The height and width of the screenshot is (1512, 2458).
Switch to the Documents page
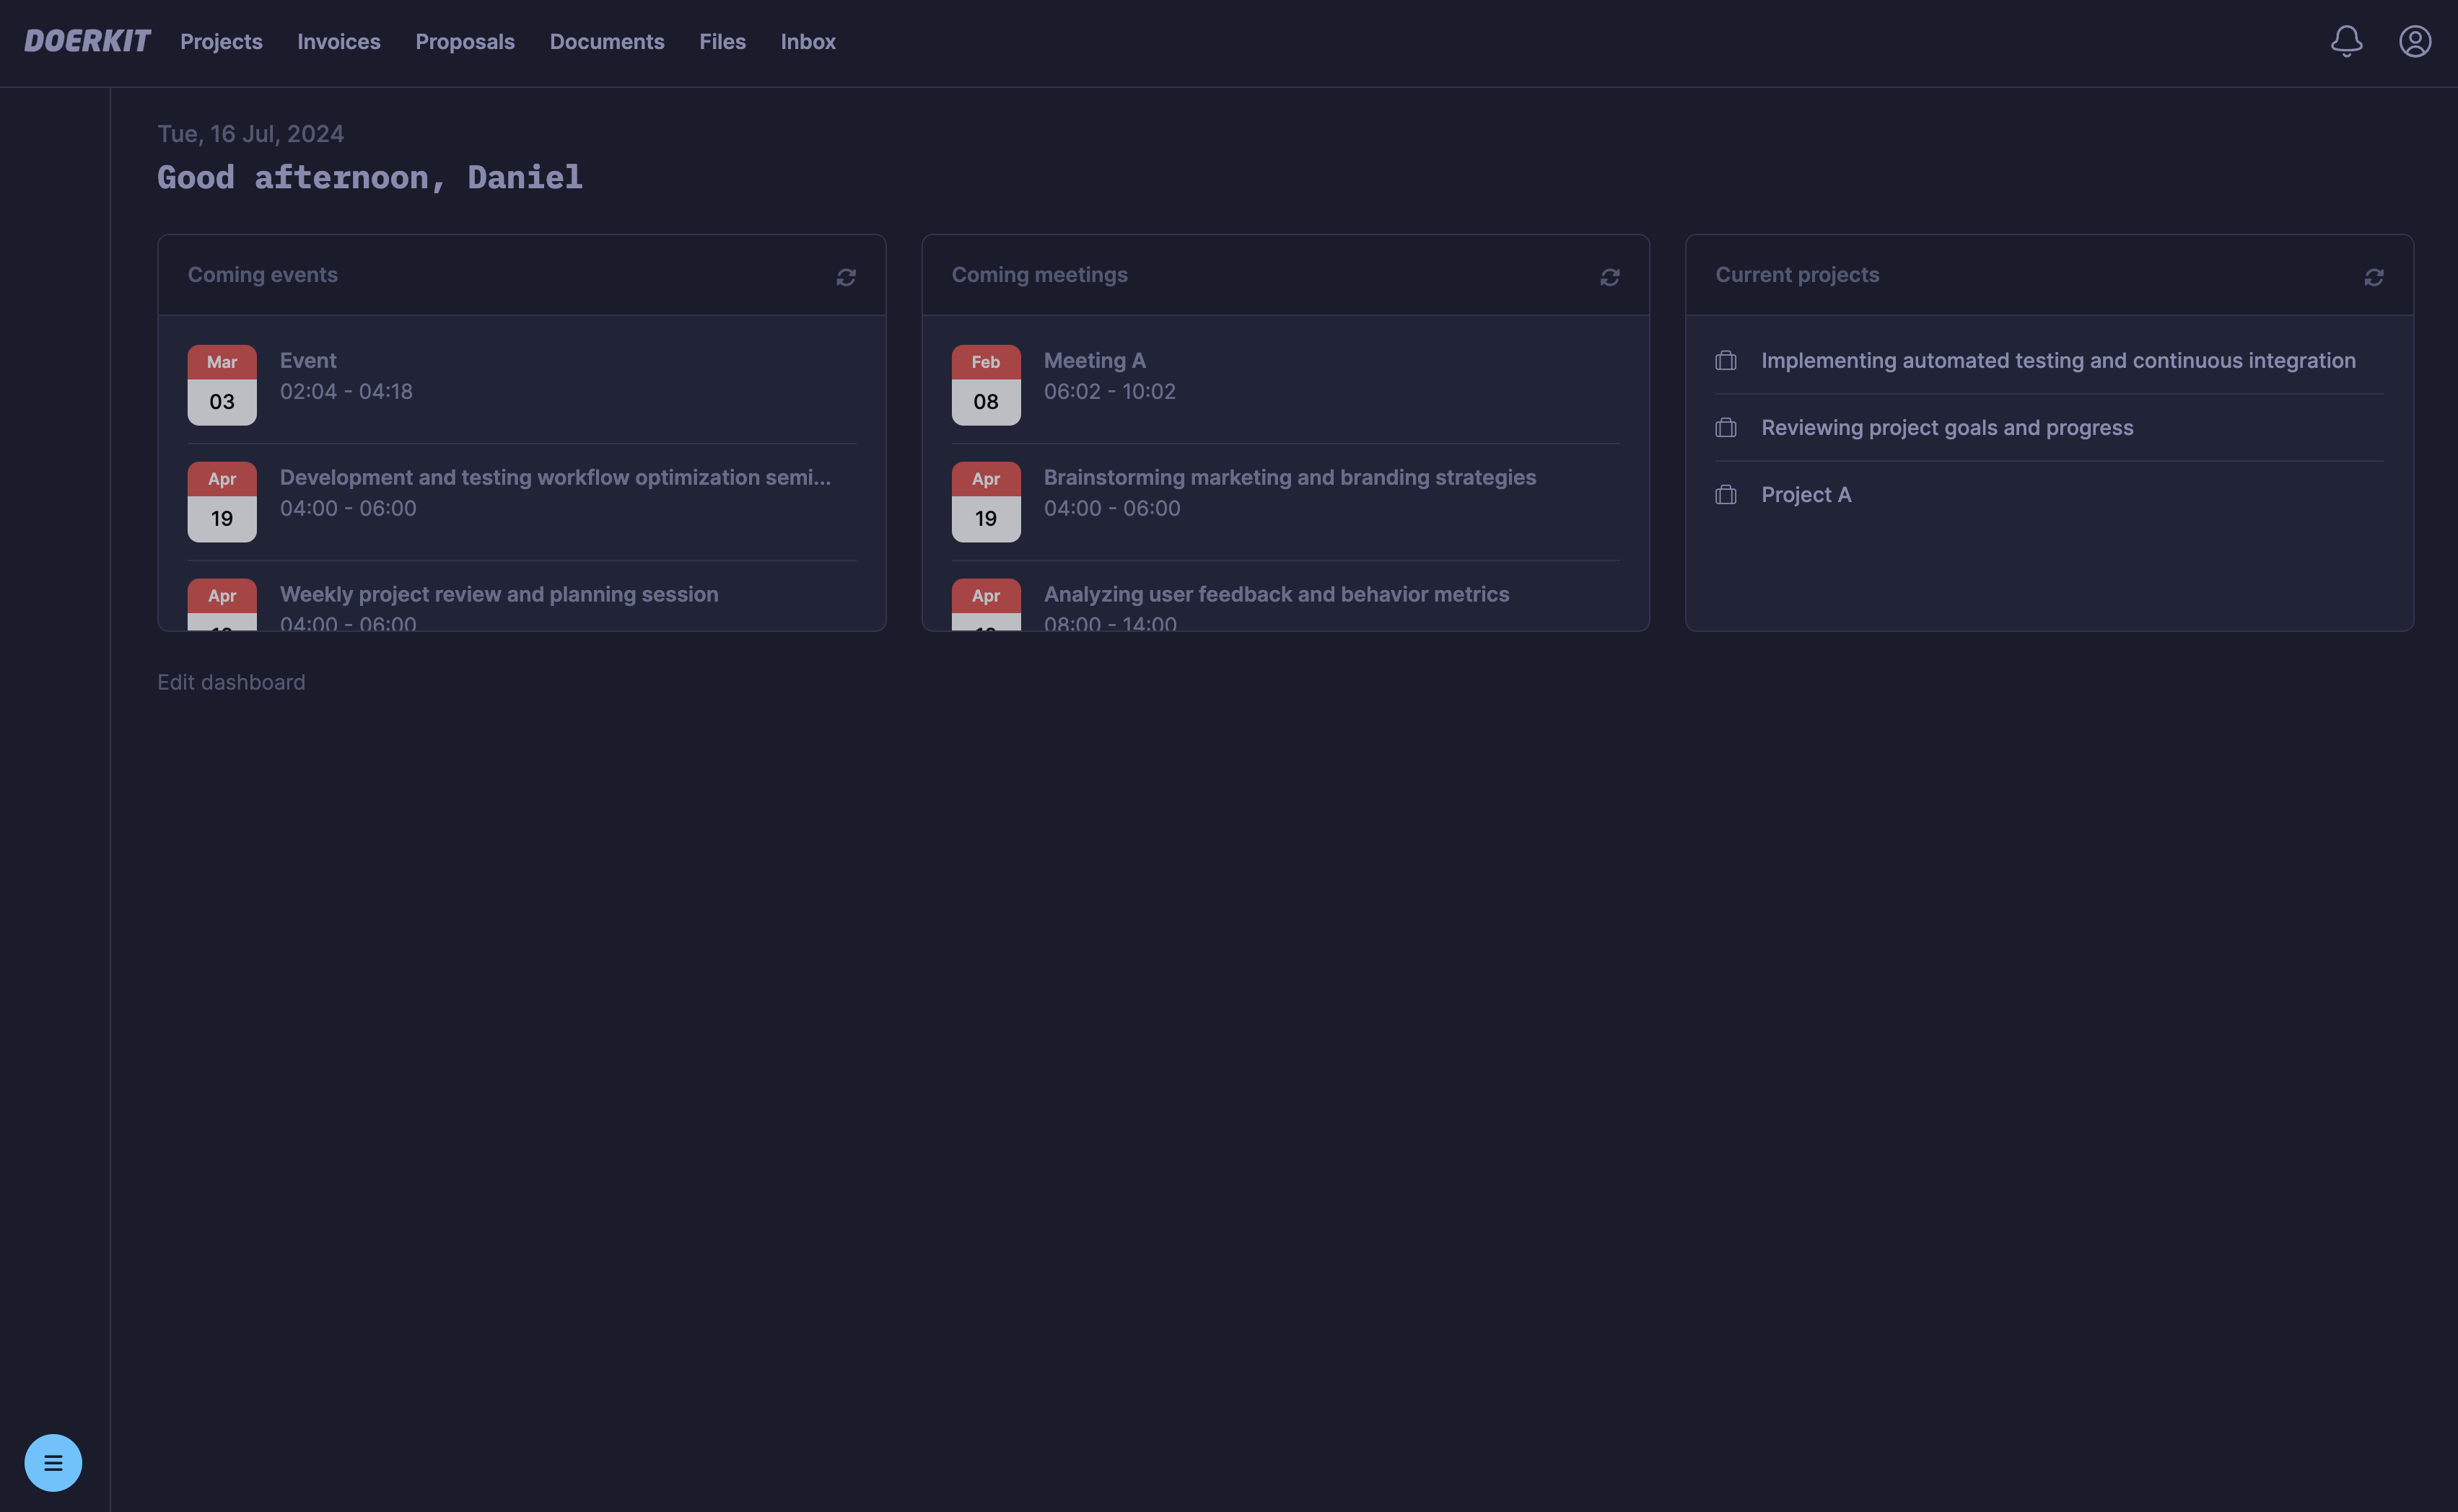(x=606, y=42)
